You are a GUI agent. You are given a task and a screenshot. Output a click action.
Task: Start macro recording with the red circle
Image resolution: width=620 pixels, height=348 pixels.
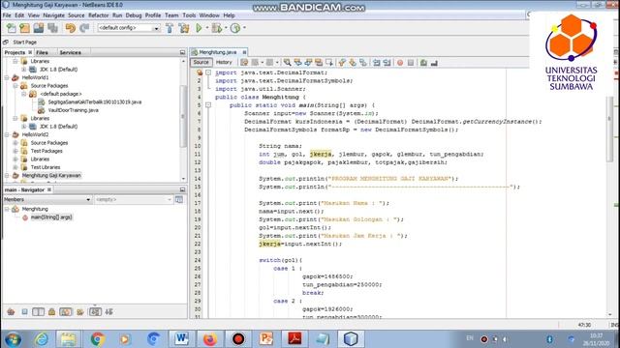click(x=400, y=62)
